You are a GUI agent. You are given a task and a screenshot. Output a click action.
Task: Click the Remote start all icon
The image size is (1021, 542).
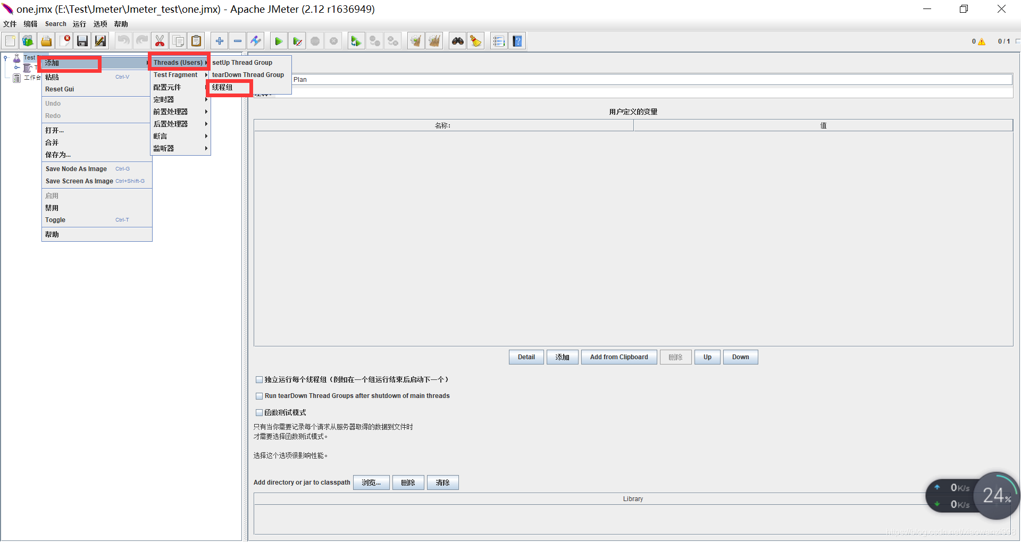356,41
